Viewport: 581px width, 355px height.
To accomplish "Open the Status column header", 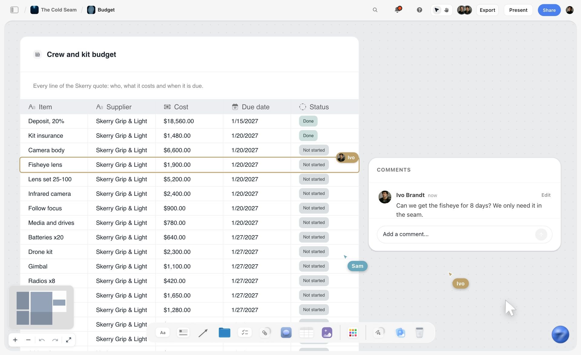I will coord(325,107).
